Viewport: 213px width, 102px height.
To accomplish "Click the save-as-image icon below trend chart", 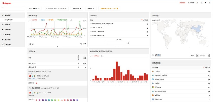I will click(x=33, y=44).
